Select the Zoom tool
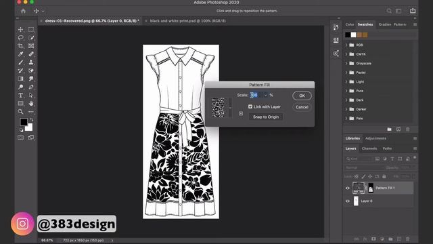 21,111
